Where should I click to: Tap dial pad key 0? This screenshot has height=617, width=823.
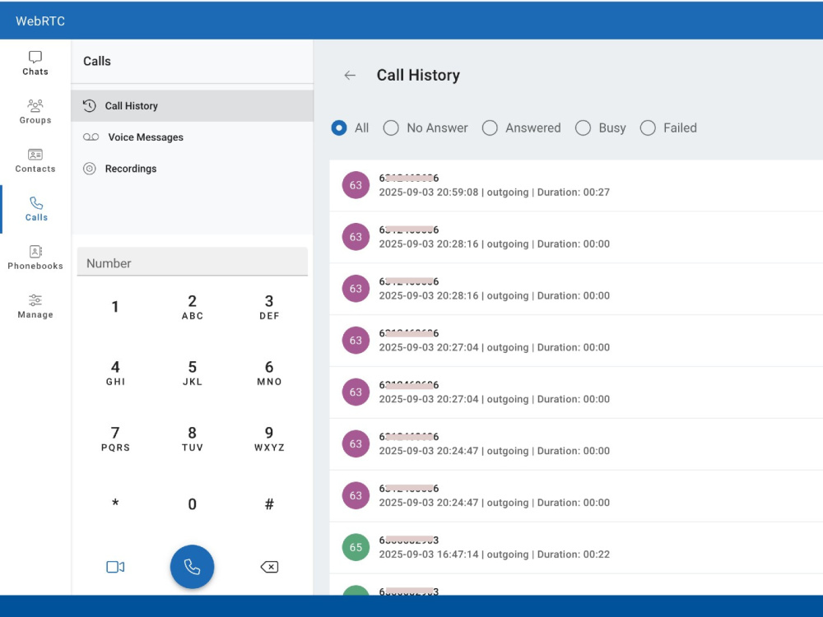point(192,504)
